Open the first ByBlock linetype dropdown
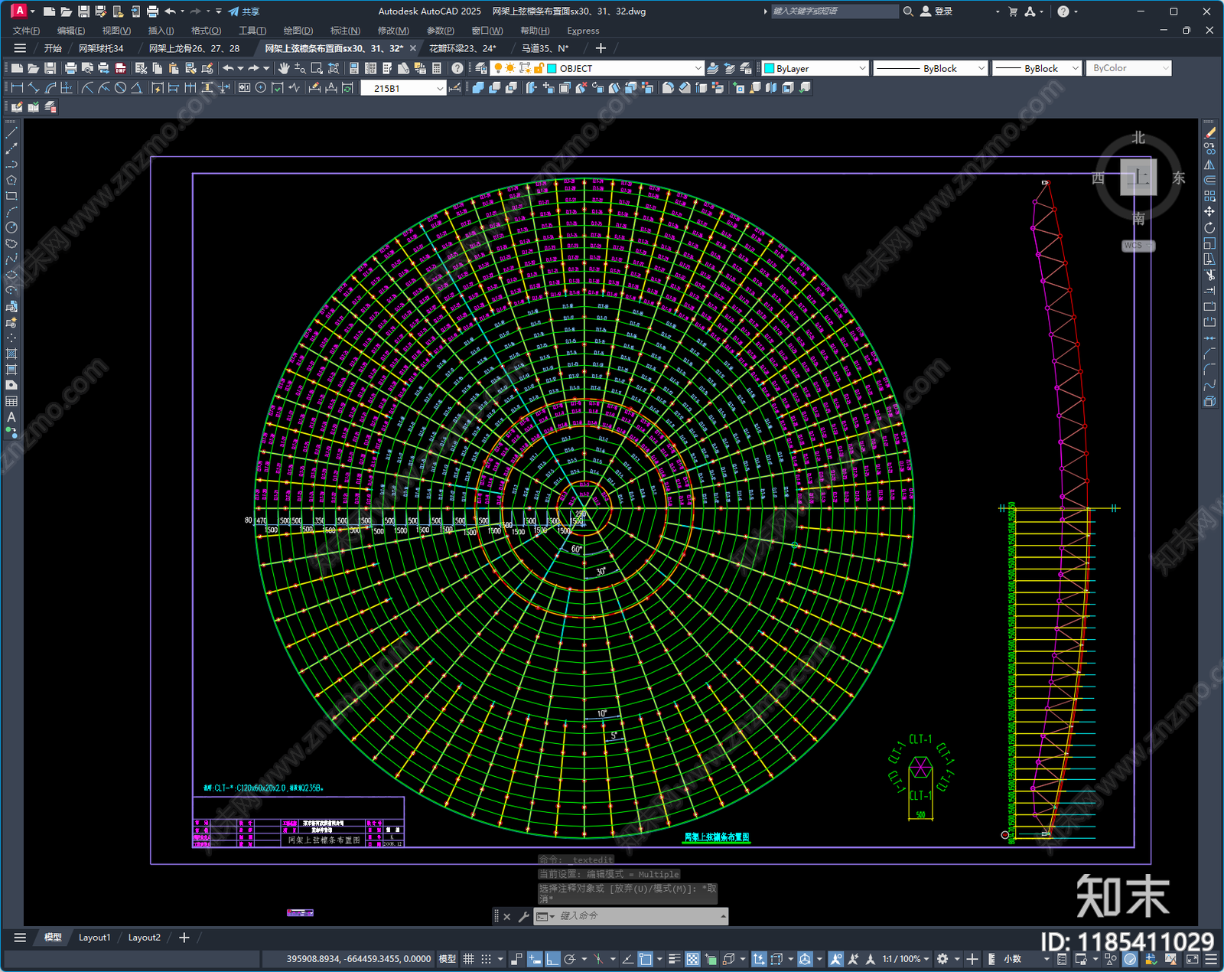This screenshot has width=1224, height=972. (x=981, y=68)
